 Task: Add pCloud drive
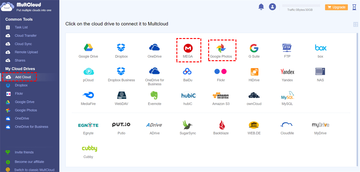tap(88, 74)
